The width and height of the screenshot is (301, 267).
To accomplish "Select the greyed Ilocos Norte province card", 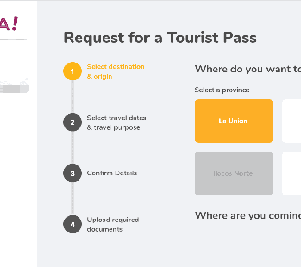I will tap(234, 173).
